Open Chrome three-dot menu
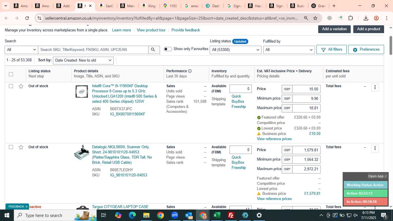The image size is (393, 221). (x=386, y=18)
